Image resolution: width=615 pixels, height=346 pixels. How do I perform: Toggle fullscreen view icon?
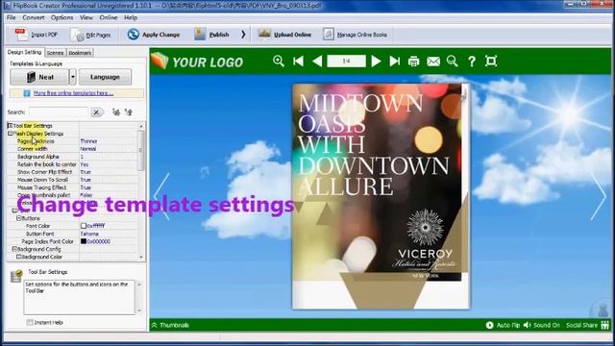491,61
